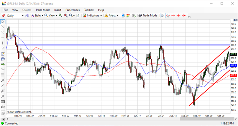Select the horizontal line drawing tool

pyautogui.click(x=3, y=38)
